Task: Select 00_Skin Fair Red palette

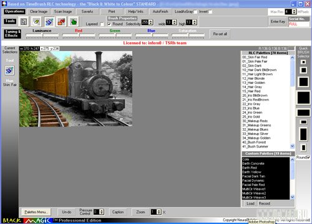Action: coord(266,57)
